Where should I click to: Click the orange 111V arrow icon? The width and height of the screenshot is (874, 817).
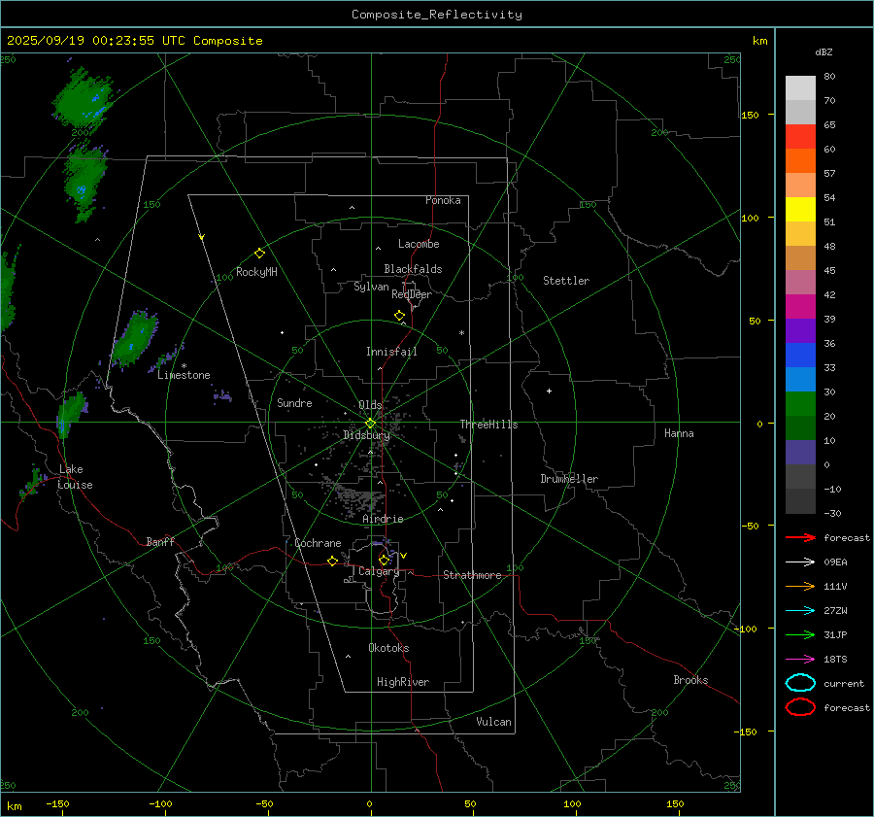799,586
